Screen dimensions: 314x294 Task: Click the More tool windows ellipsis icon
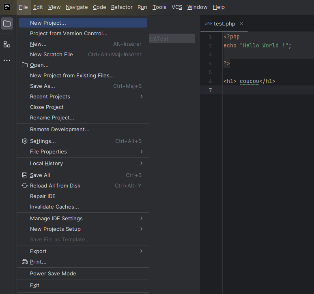pos(7,60)
